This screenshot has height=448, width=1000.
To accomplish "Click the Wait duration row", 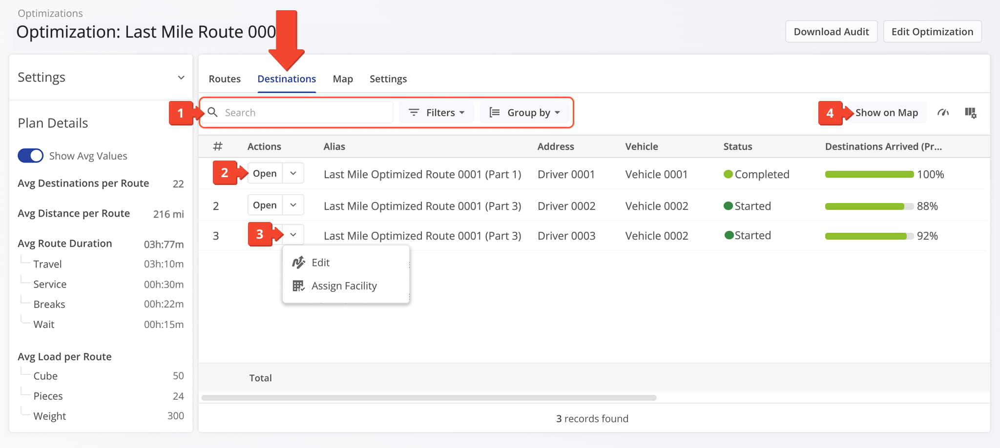I will [x=101, y=324].
